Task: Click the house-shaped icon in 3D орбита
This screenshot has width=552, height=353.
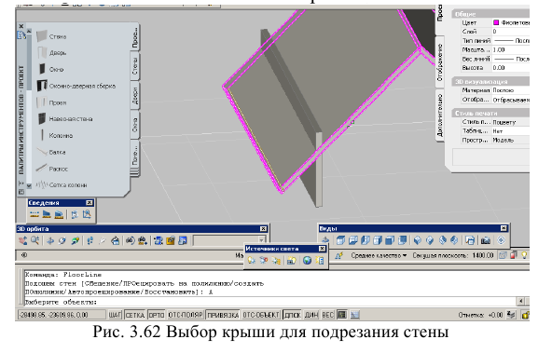Action: point(115,241)
